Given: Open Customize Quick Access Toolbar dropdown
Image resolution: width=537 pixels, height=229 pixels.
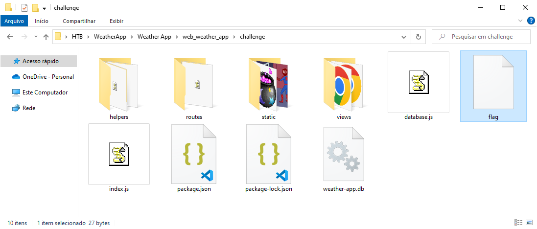Looking at the screenshot, I should (44, 8).
